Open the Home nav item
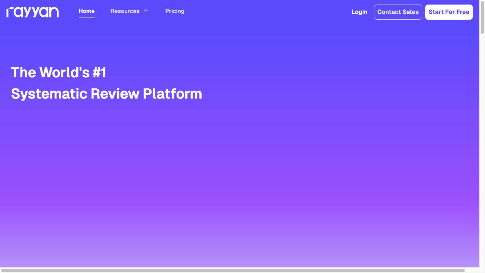Viewport: 485px width, 273px height. [87, 11]
